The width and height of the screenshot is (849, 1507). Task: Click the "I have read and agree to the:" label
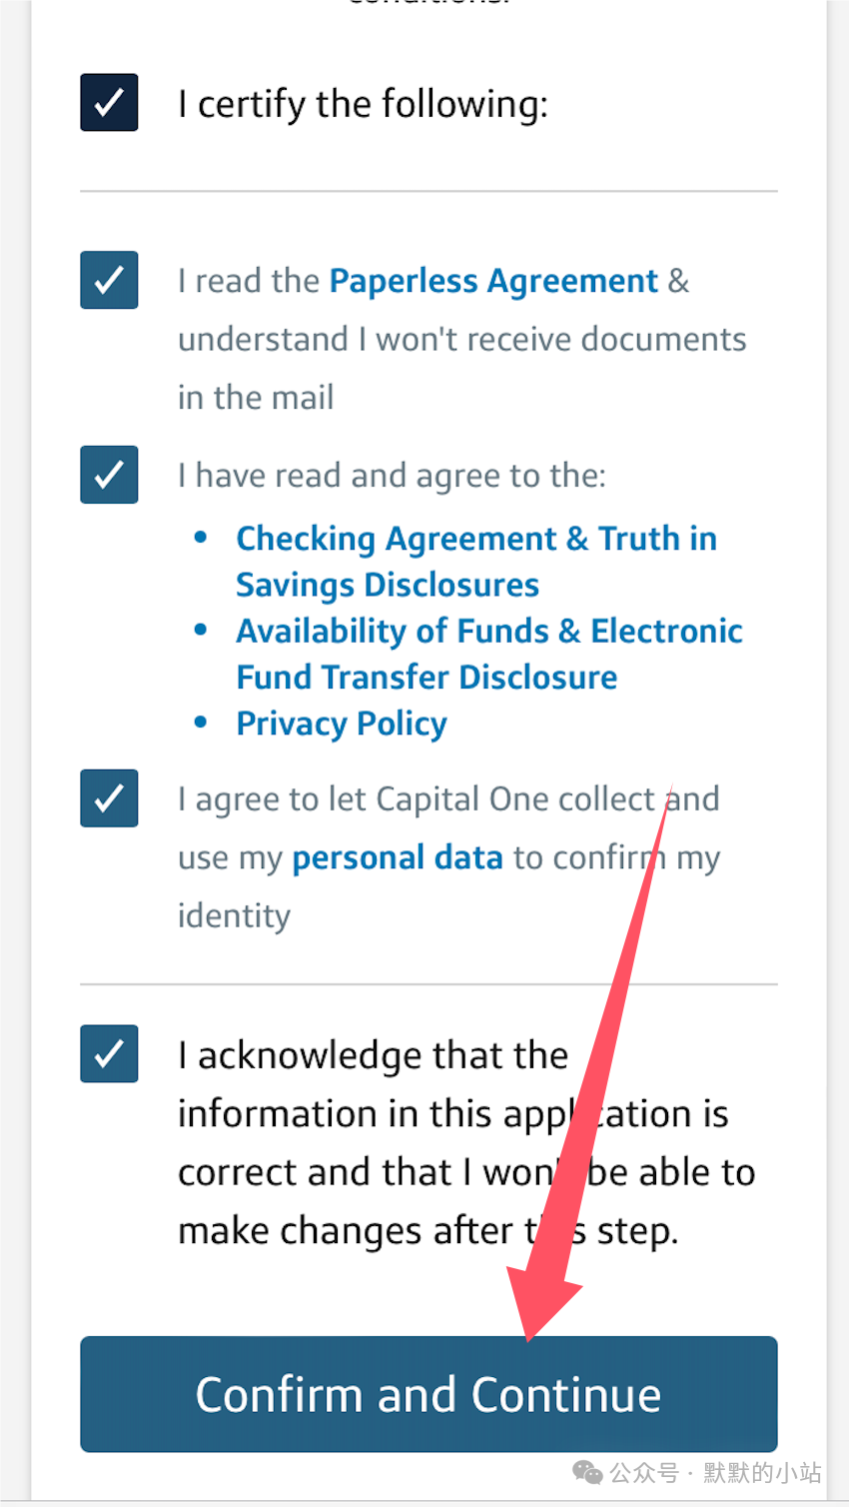pos(392,476)
